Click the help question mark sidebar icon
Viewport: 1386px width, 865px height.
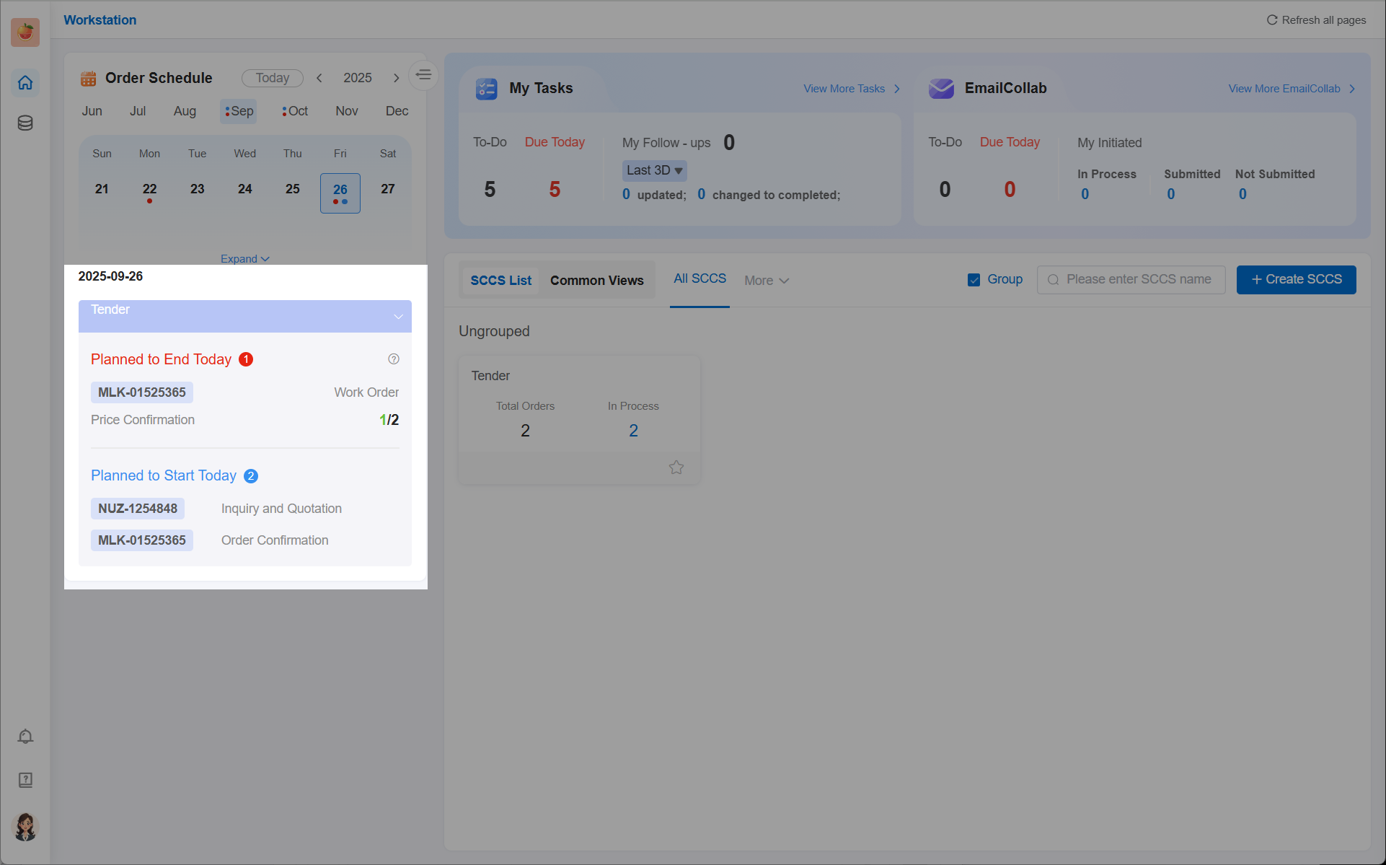25,780
